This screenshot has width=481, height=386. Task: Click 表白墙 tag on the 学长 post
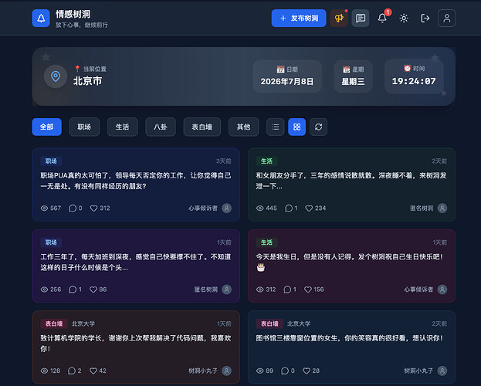point(54,323)
